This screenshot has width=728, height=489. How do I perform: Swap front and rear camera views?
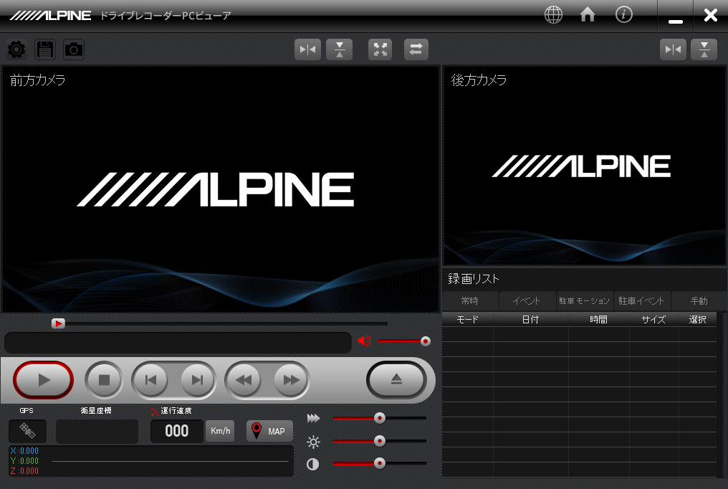click(x=416, y=49)
